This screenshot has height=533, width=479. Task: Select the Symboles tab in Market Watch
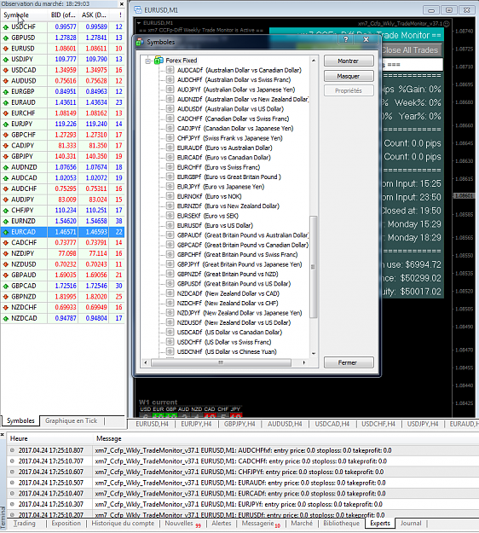20,420
